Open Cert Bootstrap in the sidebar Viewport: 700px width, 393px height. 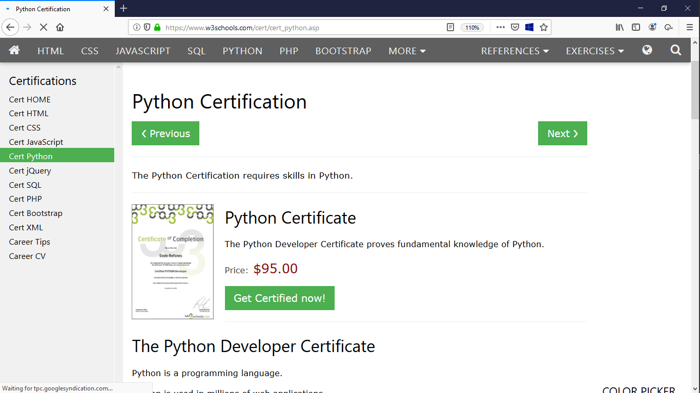coord(57,213)
